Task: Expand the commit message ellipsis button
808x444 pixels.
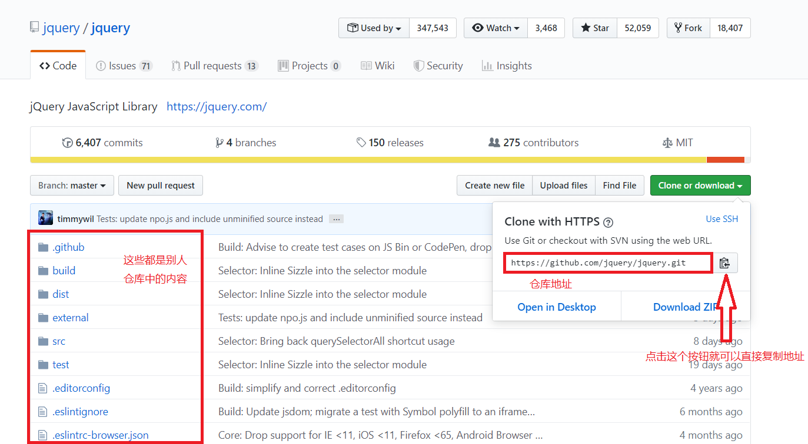Action: coord(336,219)
